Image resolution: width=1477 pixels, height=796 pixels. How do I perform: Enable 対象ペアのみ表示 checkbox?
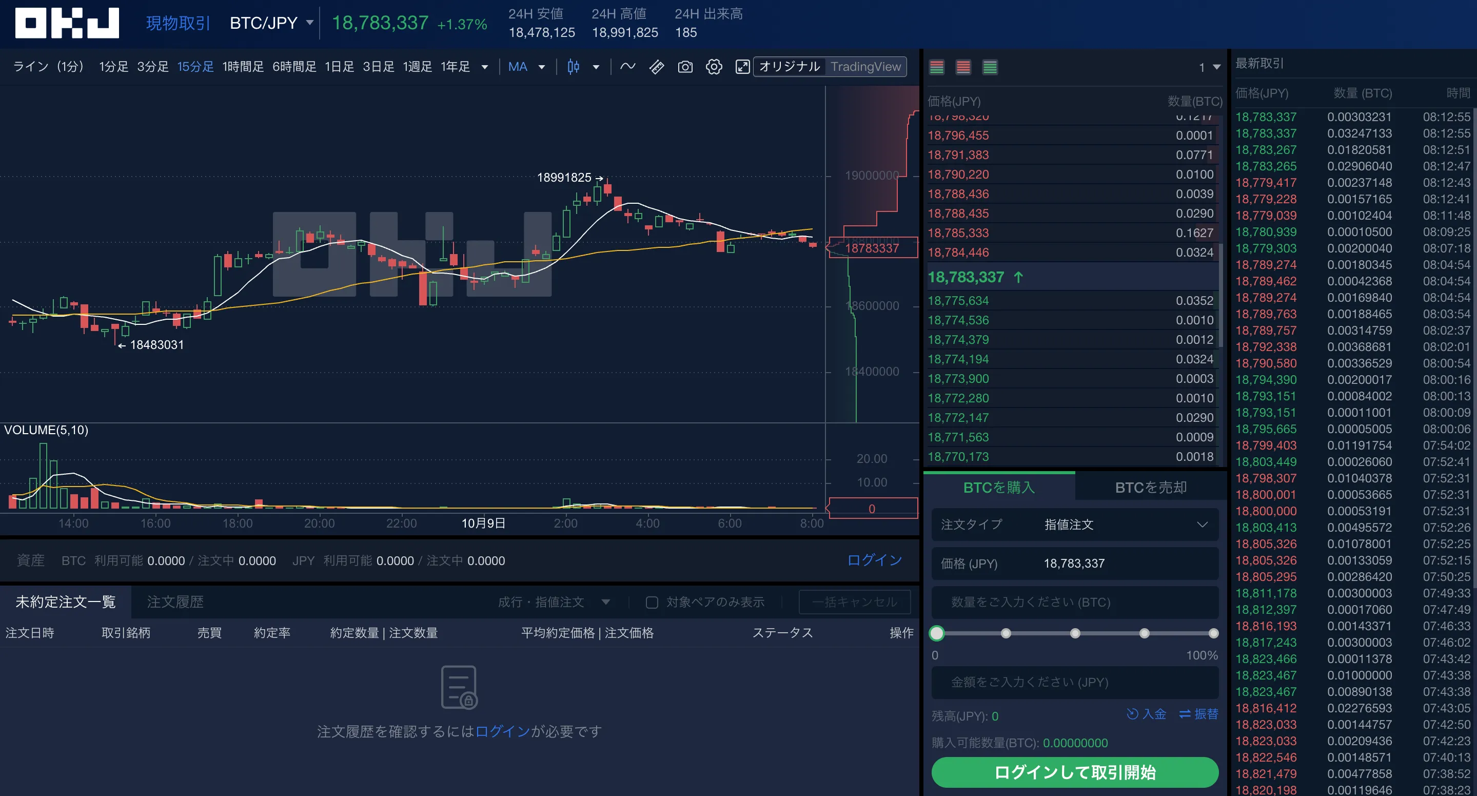pyautogui.click(x=652, y=602)
